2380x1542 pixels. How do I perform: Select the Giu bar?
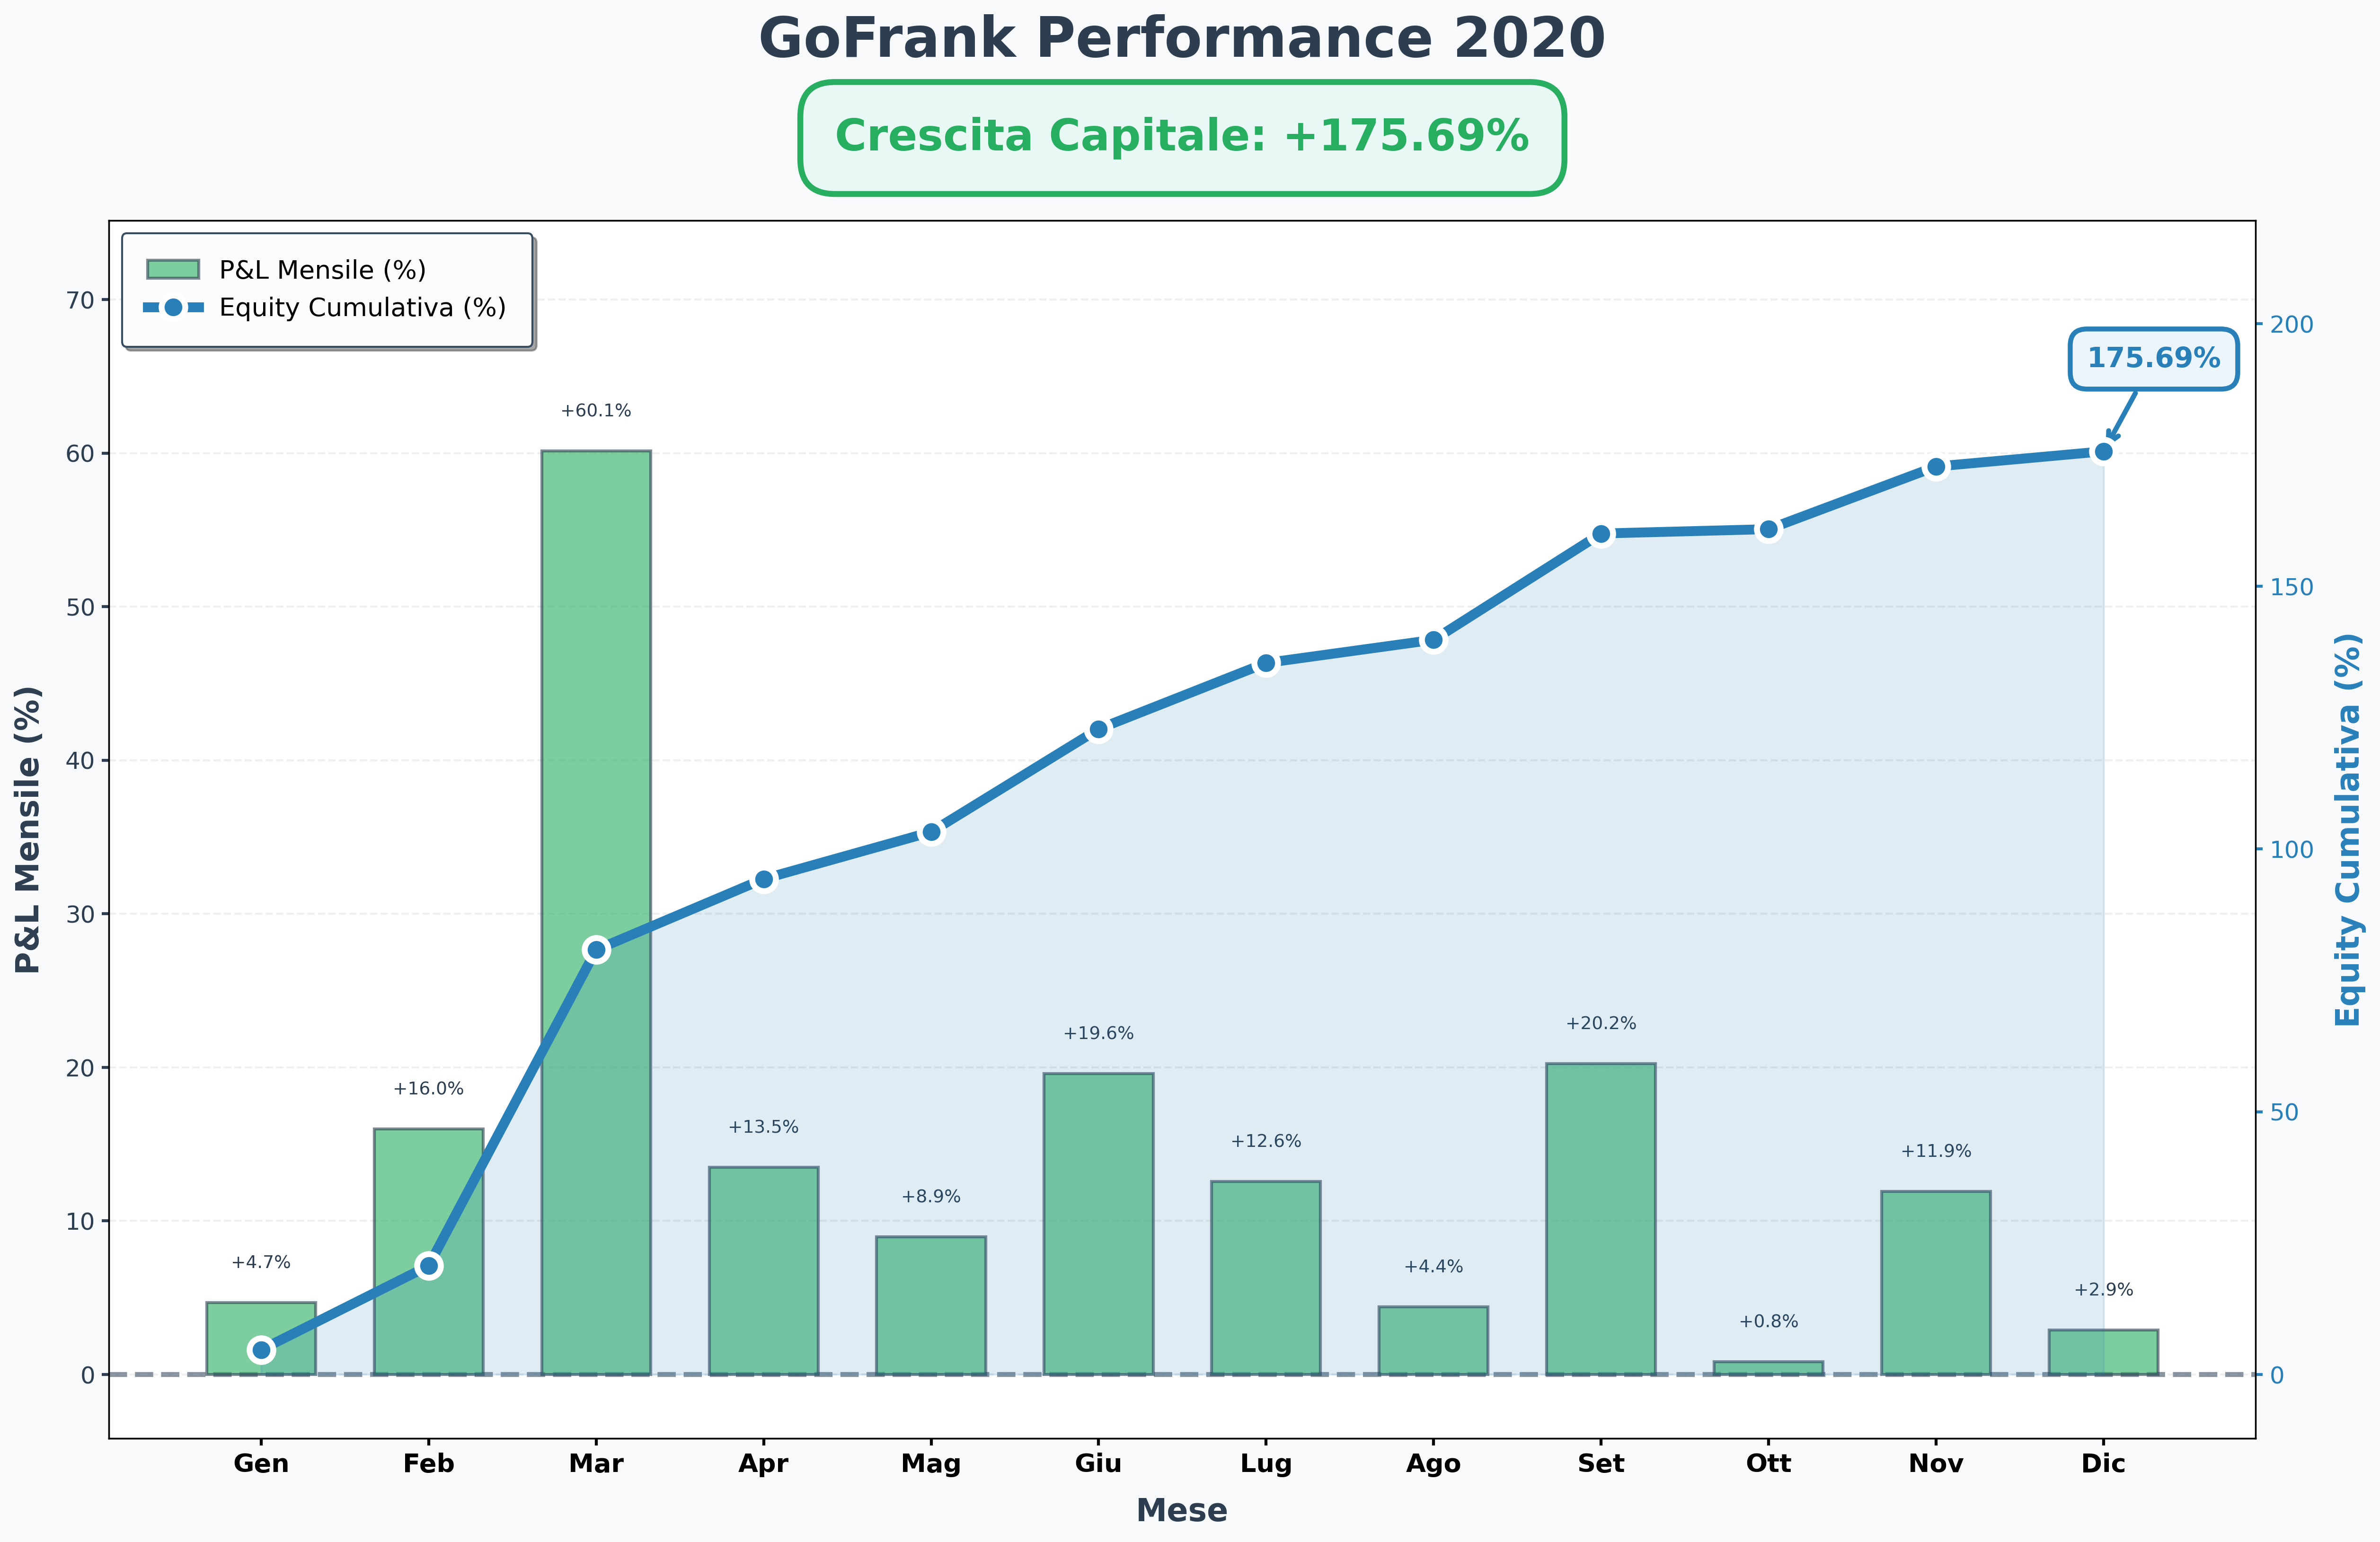tap(1099, 1224)
